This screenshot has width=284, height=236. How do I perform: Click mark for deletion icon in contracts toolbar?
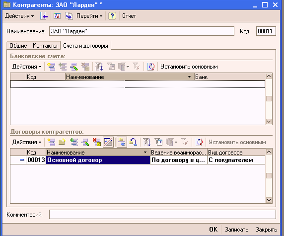(97, 142)
